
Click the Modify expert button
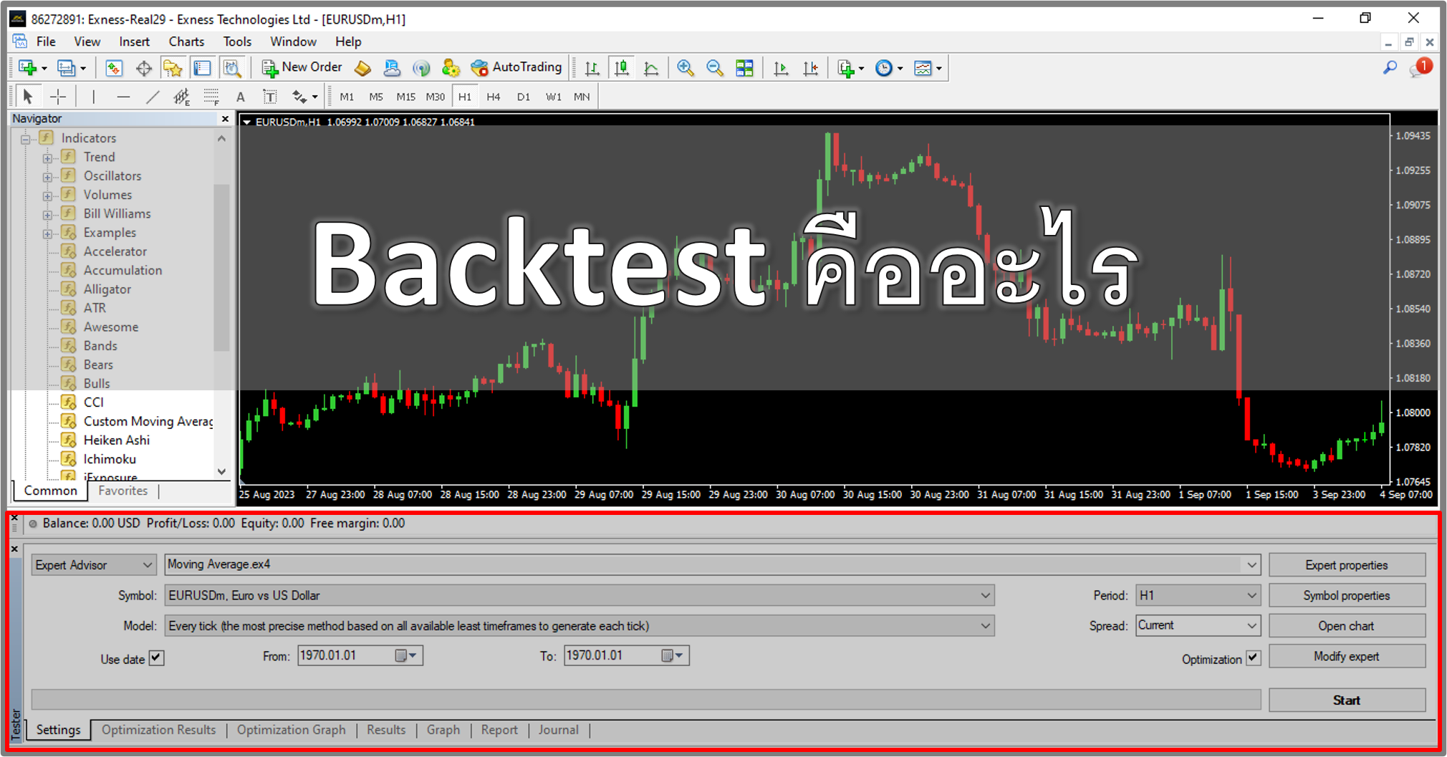[1347, 656]
